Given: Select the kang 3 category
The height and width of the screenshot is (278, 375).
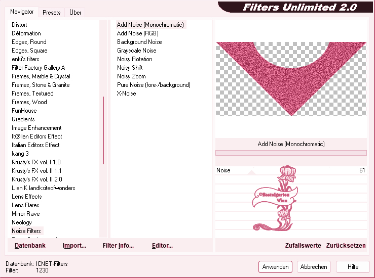Looking at the screenshot, I should point(20,154).
